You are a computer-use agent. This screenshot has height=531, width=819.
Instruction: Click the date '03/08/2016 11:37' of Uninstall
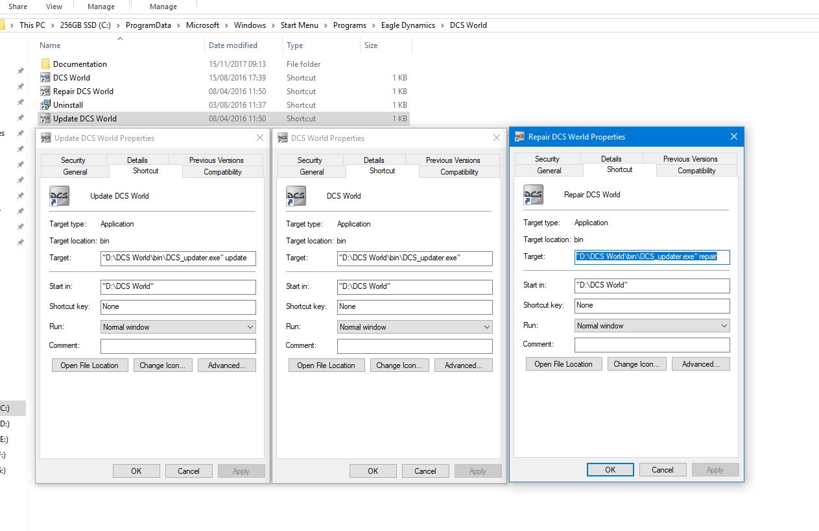click(x=237, y=105)
